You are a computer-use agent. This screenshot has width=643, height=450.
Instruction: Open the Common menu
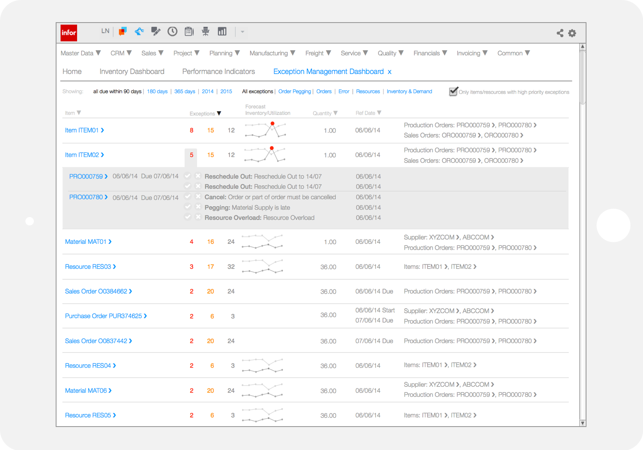pos(514,53)
